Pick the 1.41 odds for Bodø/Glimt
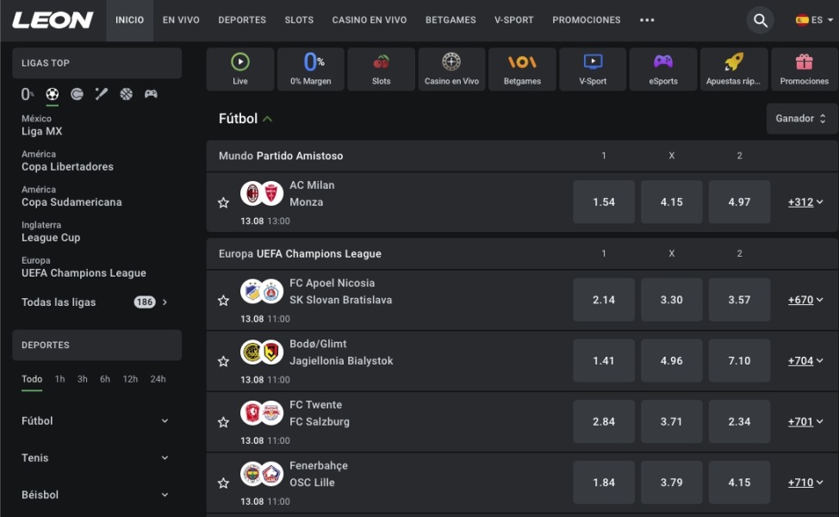Viewport: 839px width, 517px height. pyautogui.click(x=604, y=361)
